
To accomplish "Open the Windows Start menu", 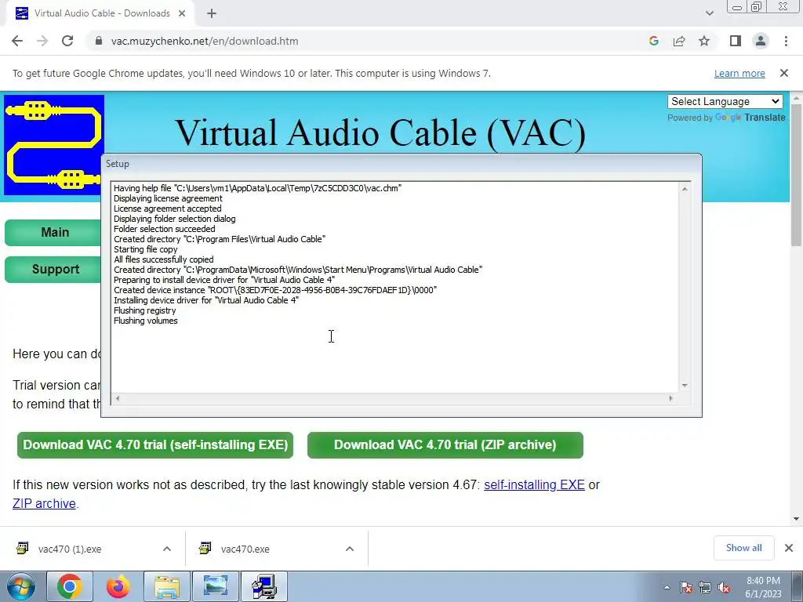I will (20, 586).
